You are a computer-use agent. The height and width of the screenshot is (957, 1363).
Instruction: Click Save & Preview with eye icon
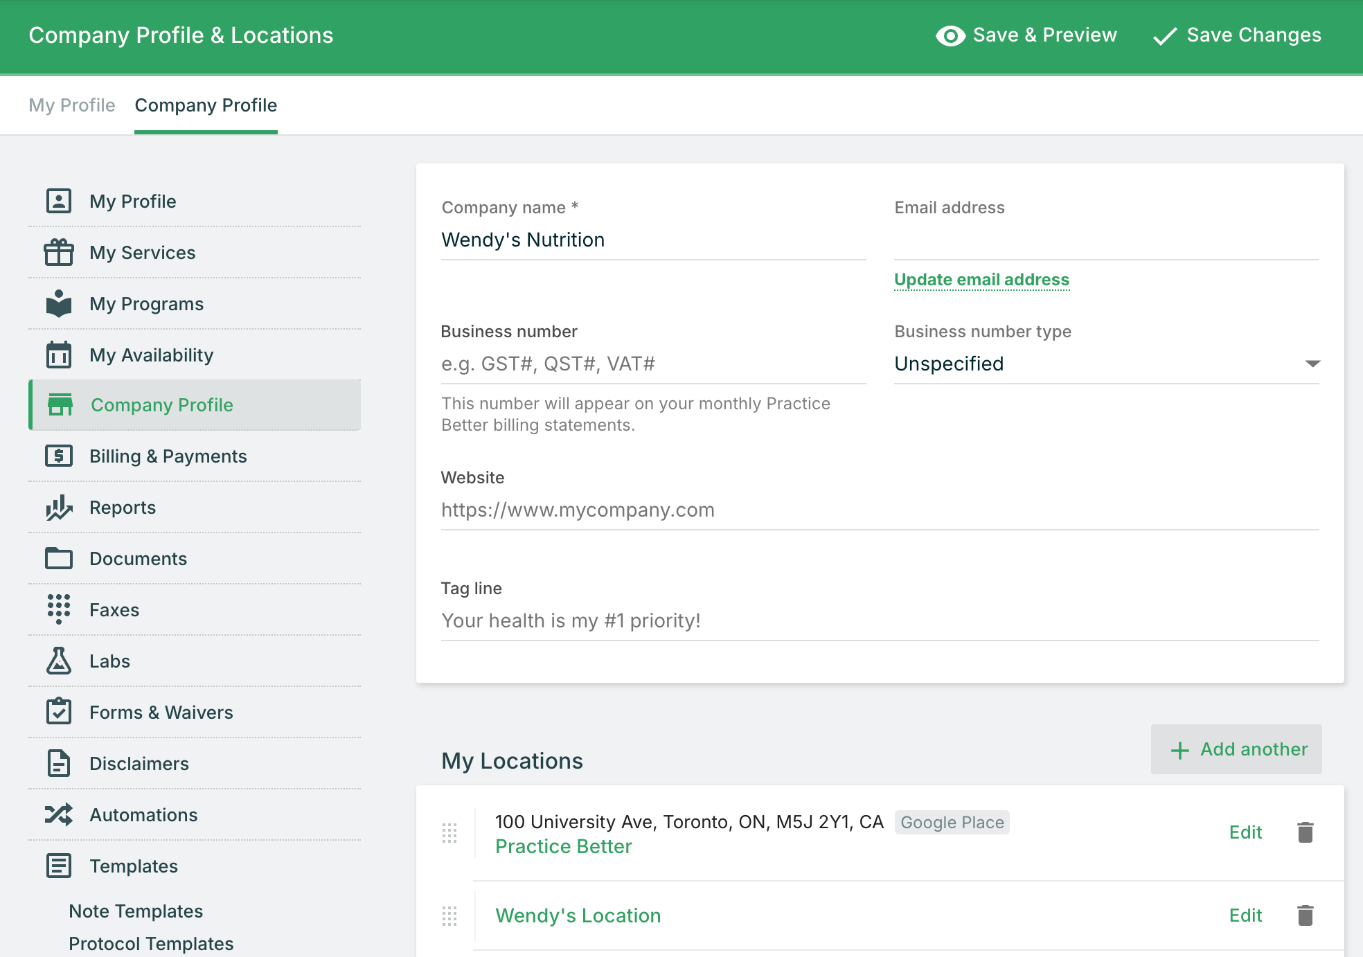tap(1026, 35)
